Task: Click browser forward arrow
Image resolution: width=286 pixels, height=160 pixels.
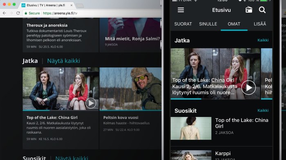Action: 11,13
